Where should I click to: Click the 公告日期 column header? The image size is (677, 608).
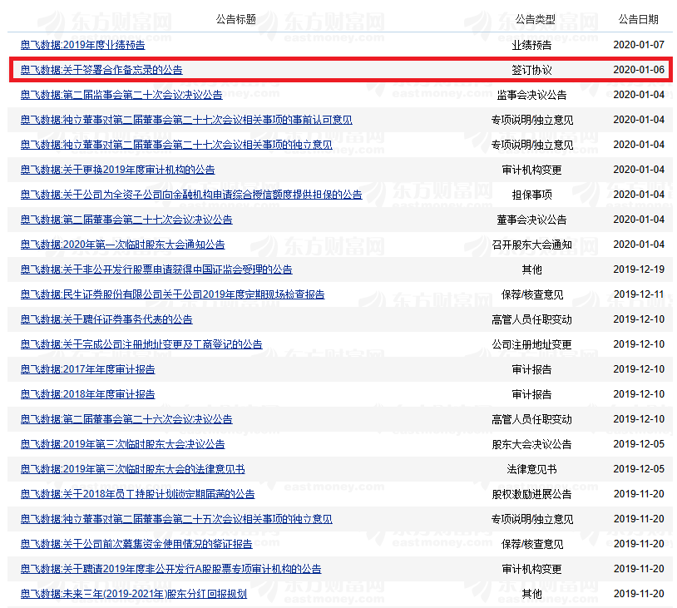(638, 19)
